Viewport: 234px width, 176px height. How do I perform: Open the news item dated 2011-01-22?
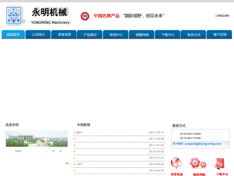119,145
